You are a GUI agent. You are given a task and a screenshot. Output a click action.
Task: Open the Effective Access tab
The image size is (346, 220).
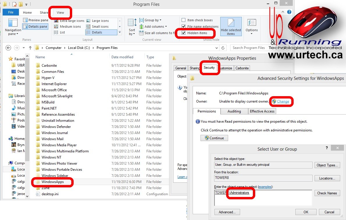tap(262, 111)
